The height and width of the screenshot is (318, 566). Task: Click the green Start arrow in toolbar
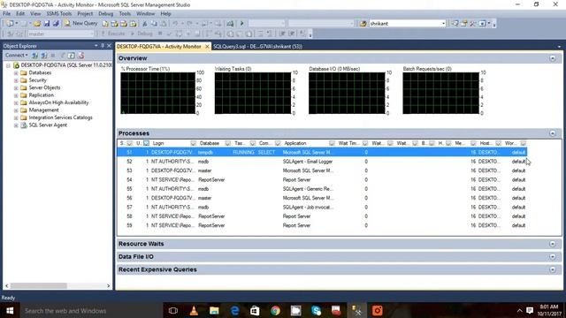coord(241,24)
